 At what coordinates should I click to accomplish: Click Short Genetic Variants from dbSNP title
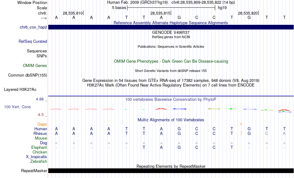(171, 71)
